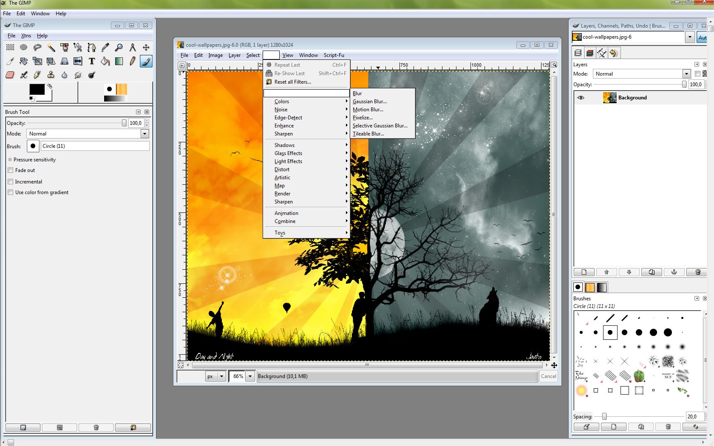The image size is (714, 446).
Task: Click the duplicate layer button
Action: tap(652, 272)
